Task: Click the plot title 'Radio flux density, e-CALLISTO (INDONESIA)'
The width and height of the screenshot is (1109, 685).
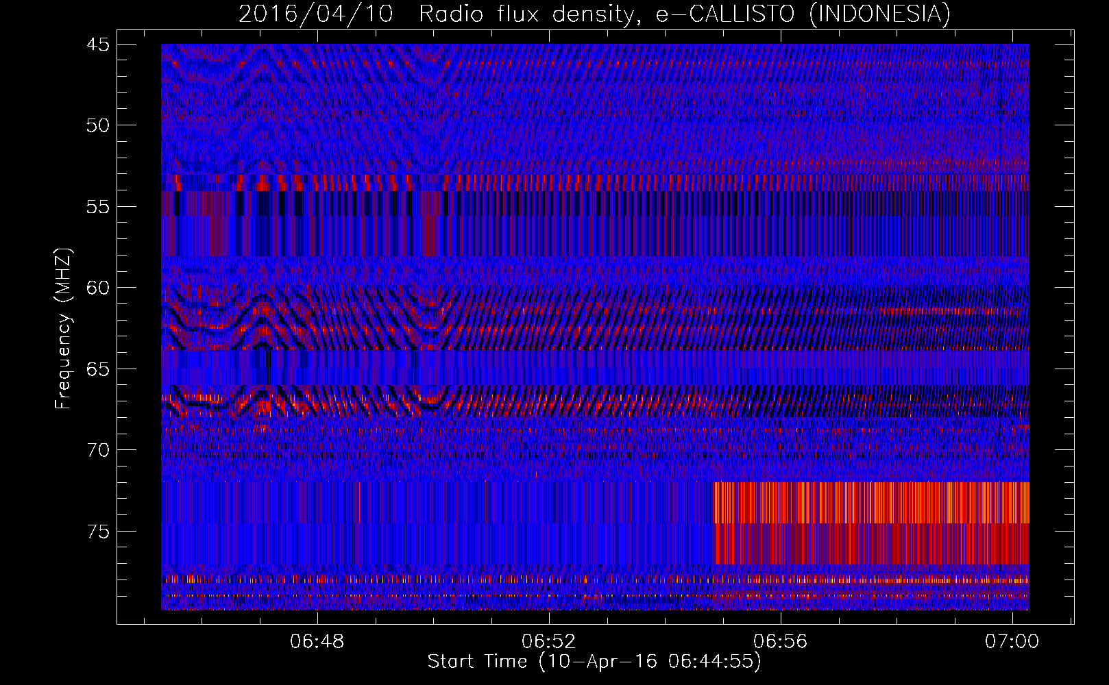Action: 685,14
